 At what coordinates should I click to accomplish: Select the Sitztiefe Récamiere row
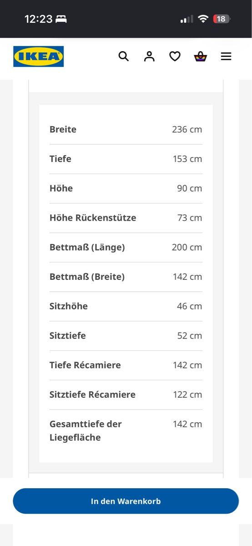pyautogui.click(x=126, y=395)
